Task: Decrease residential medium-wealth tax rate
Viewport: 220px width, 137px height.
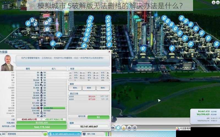Action: click(x=84, y=73)
